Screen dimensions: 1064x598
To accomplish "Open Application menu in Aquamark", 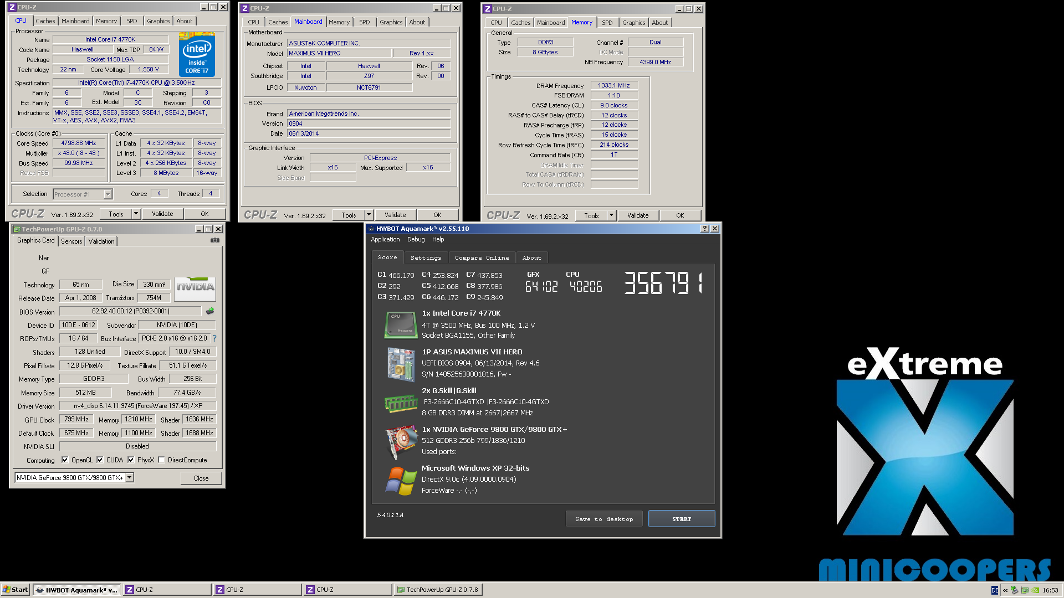I will [385, 240].
